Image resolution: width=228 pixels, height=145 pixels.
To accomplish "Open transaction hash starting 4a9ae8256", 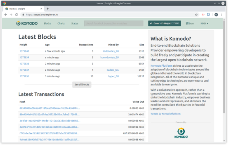I will [x=50, y=140].
